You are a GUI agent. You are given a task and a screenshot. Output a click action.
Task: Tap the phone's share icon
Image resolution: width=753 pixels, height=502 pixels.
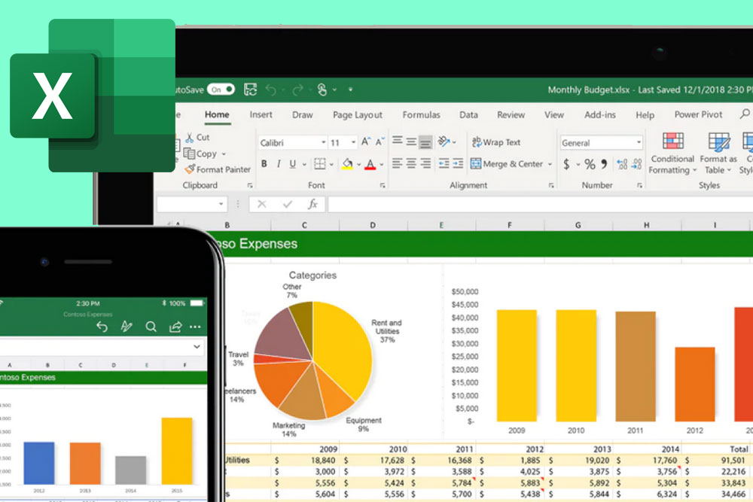coord(175,327)
